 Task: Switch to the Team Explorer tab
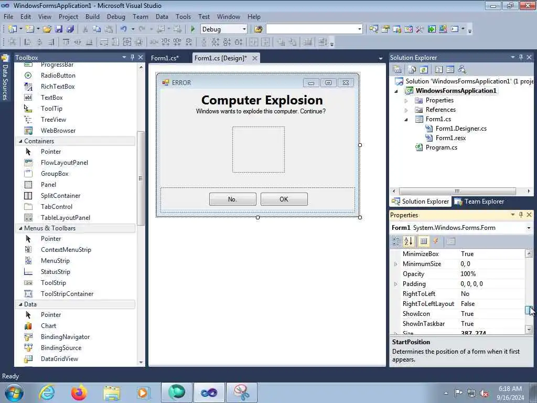pos(480,201)
